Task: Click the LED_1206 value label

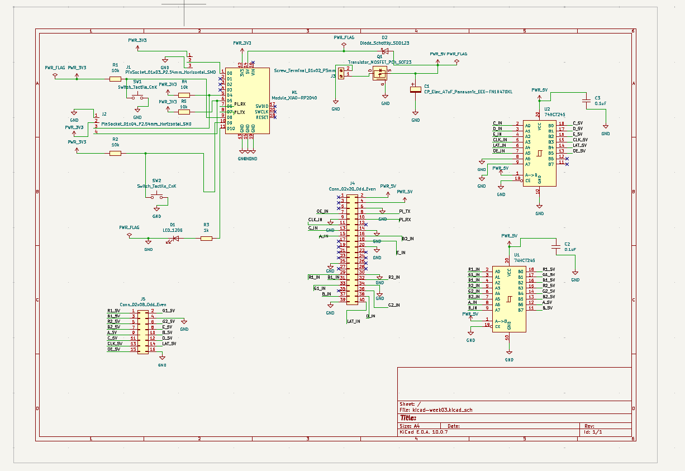Action: [x=172, y=230]
